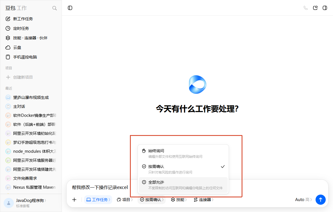Screen dimensions: 333x212
Task: Click the Doubao logo in the center
Action: (197, 84)
